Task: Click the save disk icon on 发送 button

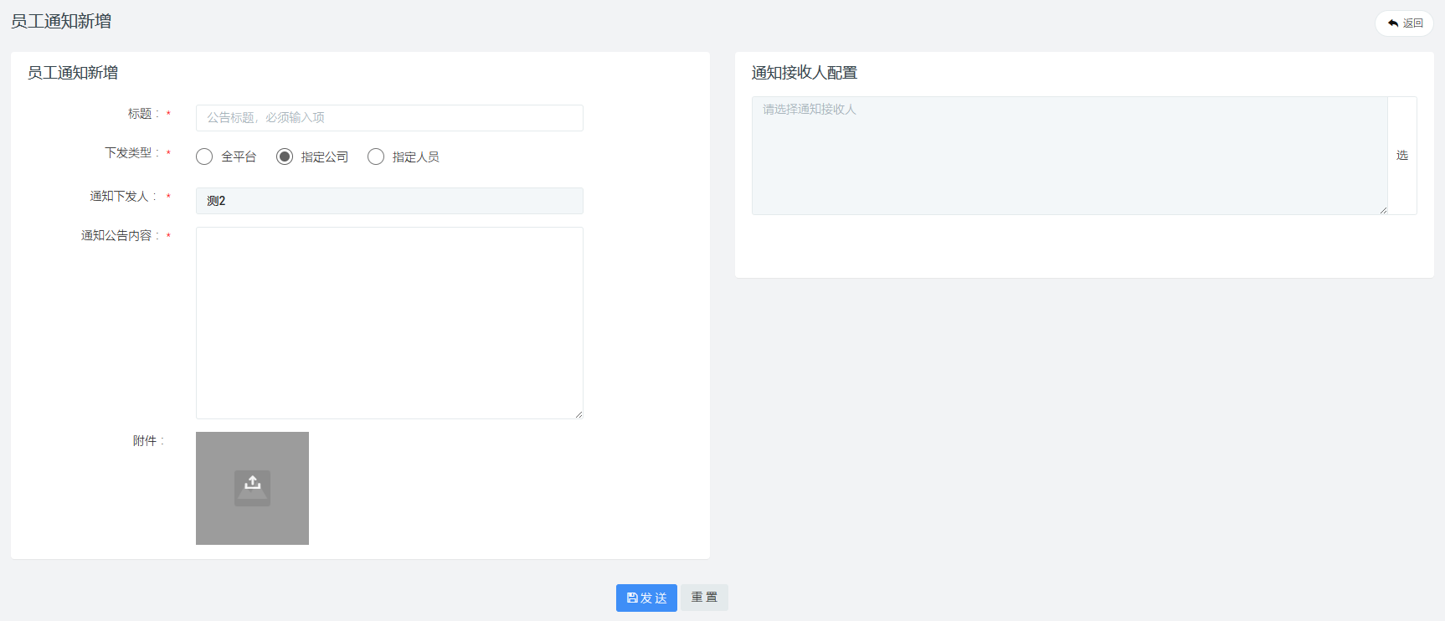Action: (x=632, y=598)
